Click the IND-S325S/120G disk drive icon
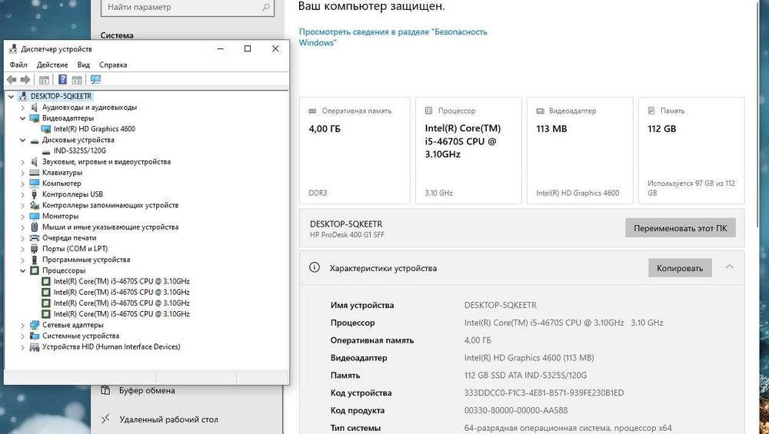This screenshot has width=769, height=434. click(46, 151)
